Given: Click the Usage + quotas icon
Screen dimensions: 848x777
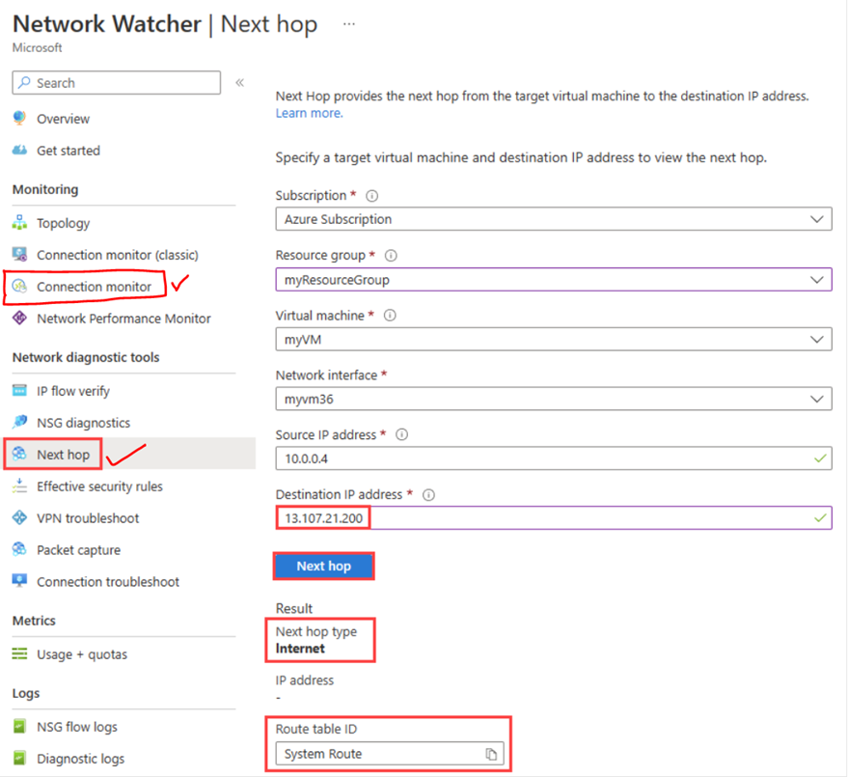Looking at the screenshot, I should point(19,653).
